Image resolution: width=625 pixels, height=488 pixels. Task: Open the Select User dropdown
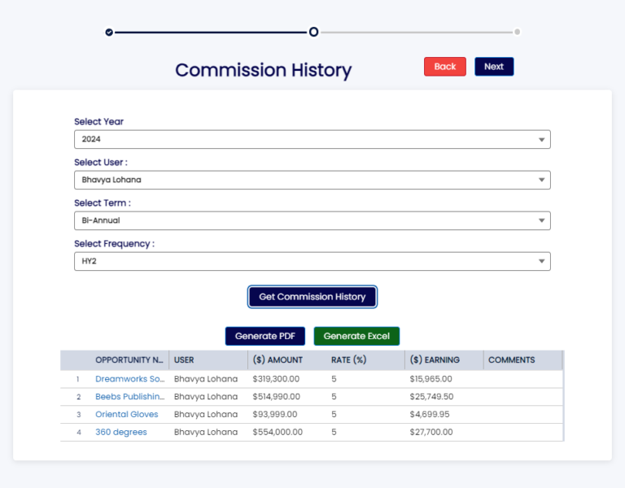[312, 180]
